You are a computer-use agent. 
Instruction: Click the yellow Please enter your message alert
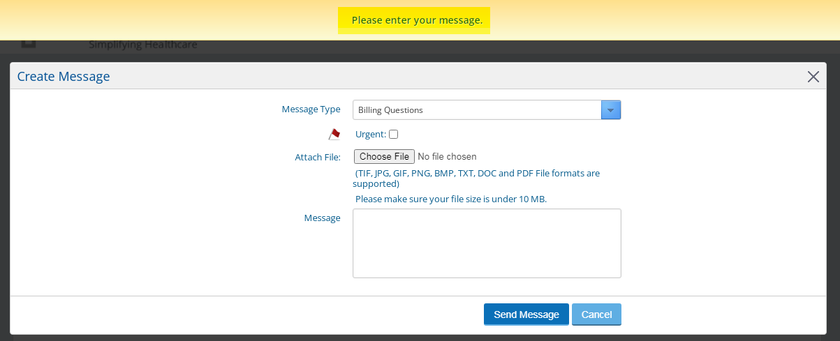(417, 20)
